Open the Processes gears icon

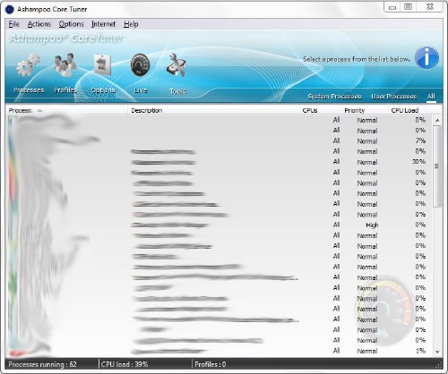(x=29, y=64)
